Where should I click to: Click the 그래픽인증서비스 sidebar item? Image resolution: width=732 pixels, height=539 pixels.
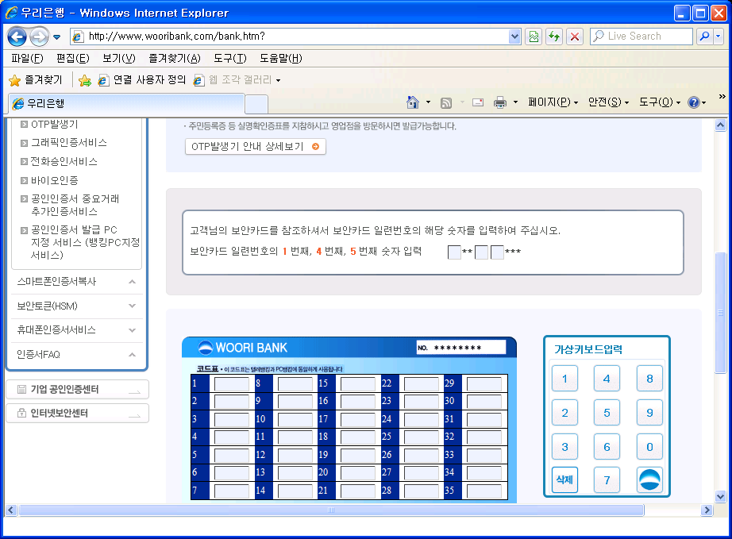point(68,143)
